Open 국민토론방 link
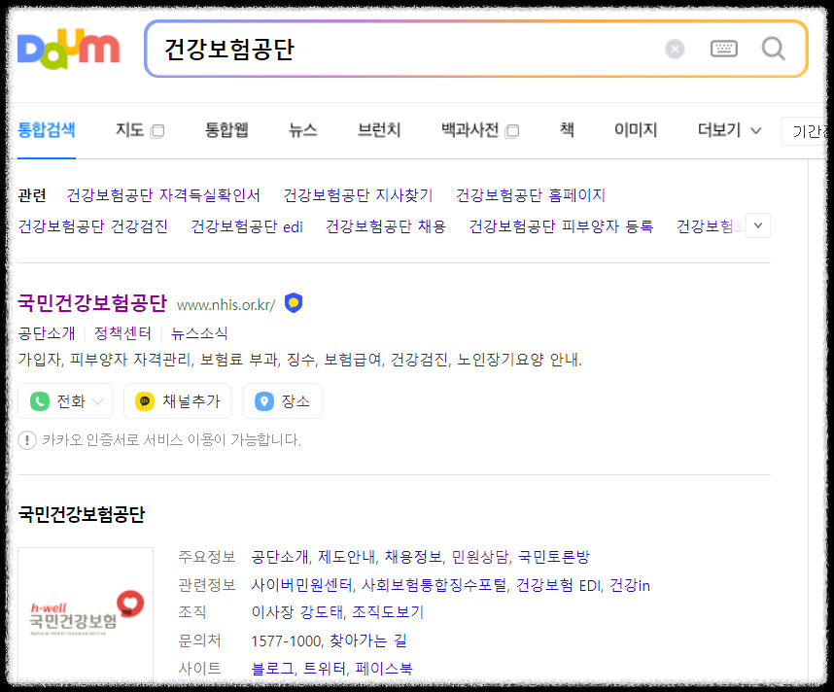This screenshot has width=834, height=692. (554, 557)
